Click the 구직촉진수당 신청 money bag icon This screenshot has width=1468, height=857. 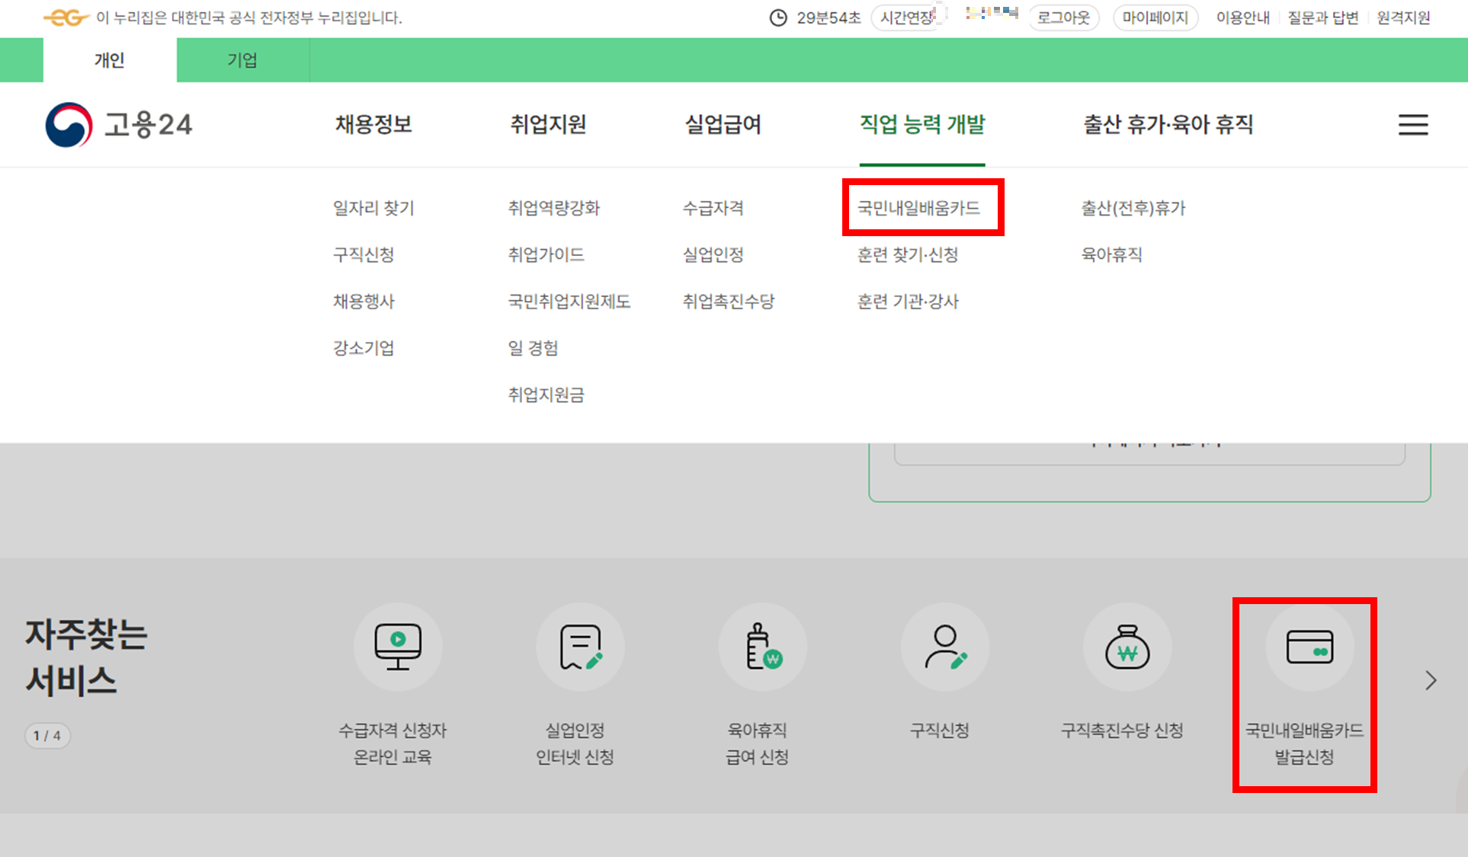(1127, 647)
